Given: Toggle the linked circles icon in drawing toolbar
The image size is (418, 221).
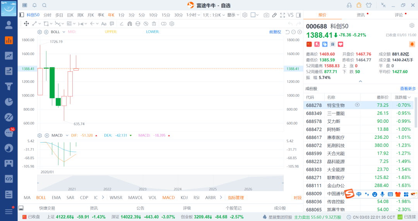Looking at the screenshot, I should pyautogui.click(x=164, y=24).
